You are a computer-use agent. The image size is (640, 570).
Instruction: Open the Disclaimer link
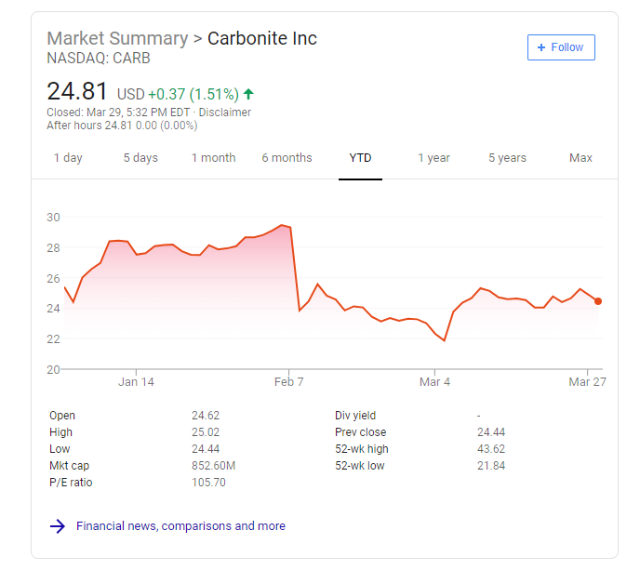(225, 113)
